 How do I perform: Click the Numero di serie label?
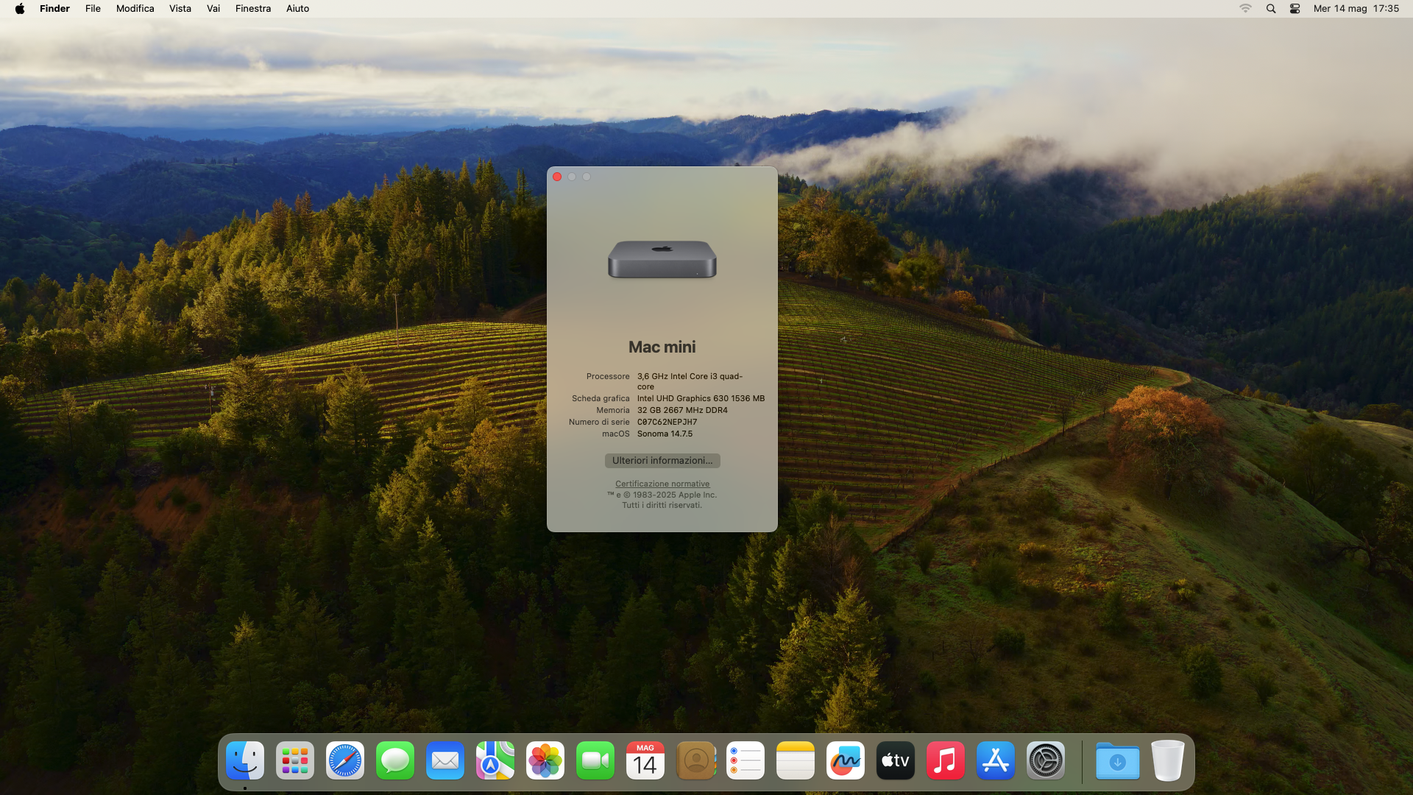click(599, 423)
